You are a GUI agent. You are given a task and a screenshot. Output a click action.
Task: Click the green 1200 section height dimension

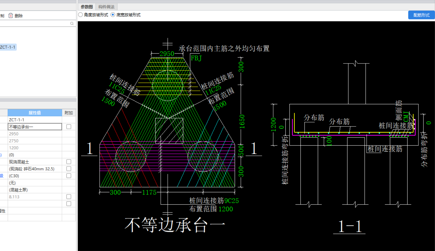[x=273, y=125]
